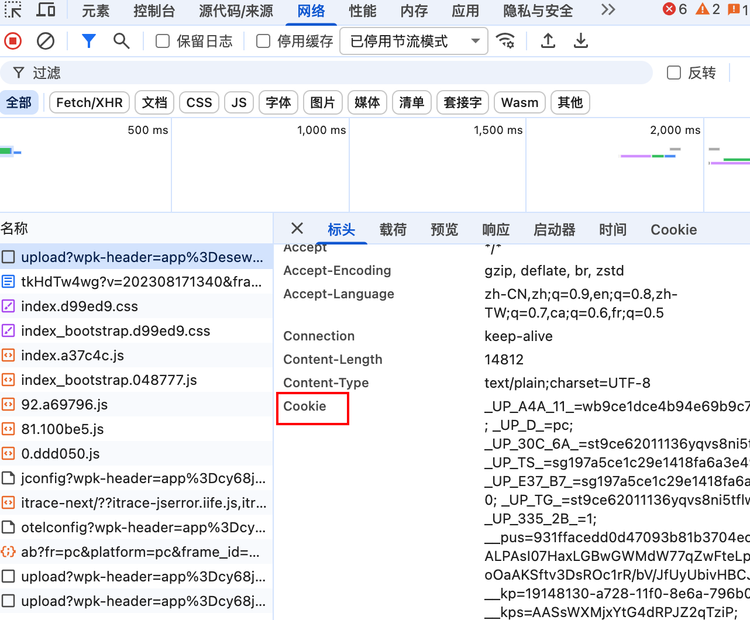Import HAR file with upload icon

coord(548,41)
